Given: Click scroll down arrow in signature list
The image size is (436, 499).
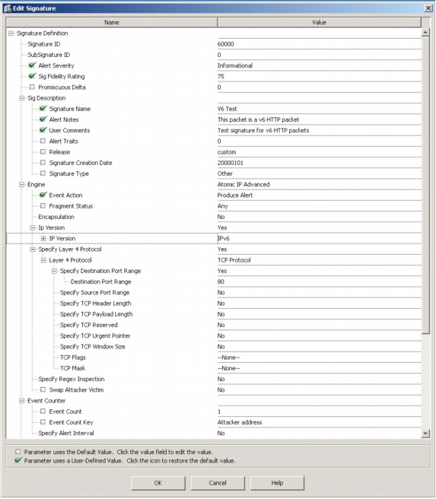Looking at the screenshot, I should 425,433.
